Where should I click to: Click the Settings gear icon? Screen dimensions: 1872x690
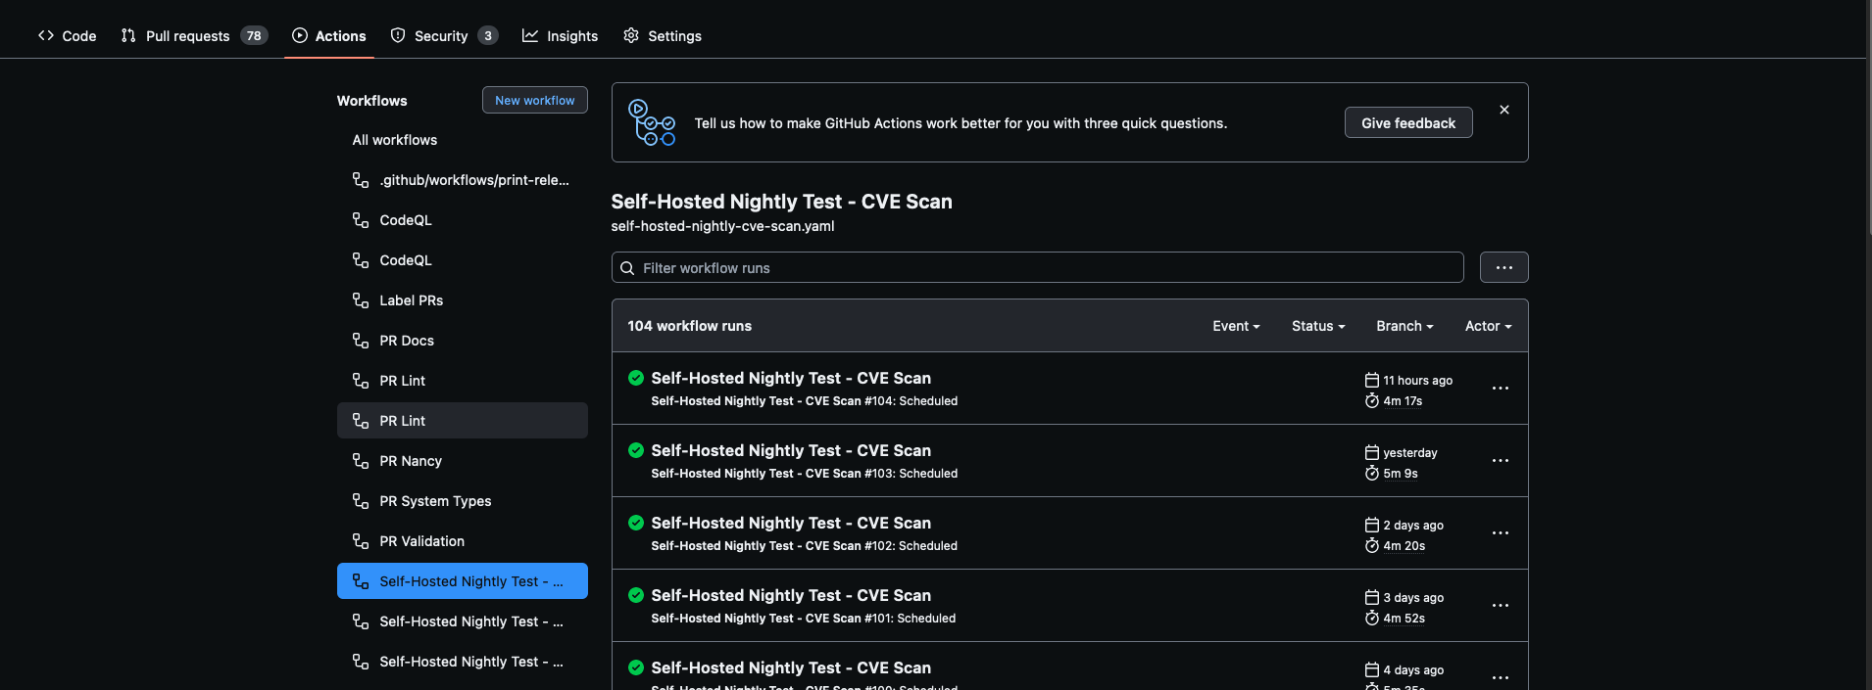631,35
